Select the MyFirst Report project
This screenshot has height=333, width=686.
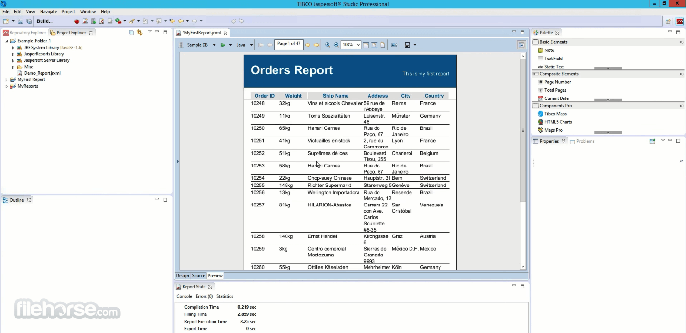(27, 79)
